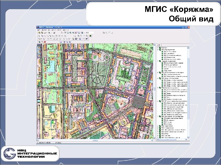Select the Сооружения layer row

tap(168, 71)
